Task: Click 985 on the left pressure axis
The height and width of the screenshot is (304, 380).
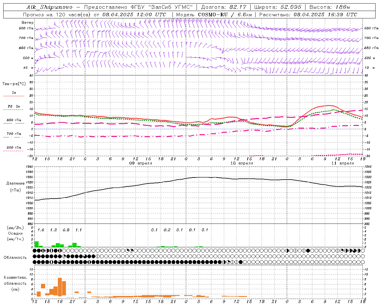Action: click(x=30, y=224)
